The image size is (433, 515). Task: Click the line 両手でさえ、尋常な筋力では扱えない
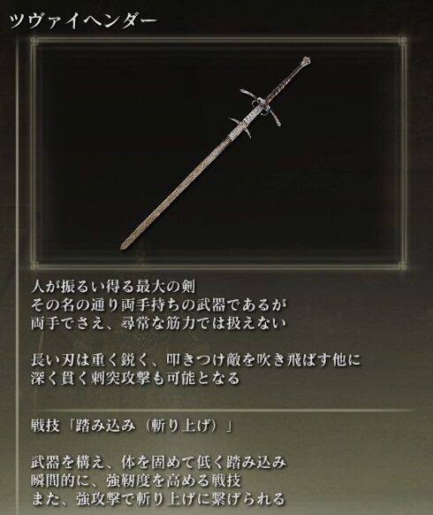point(159,324)
